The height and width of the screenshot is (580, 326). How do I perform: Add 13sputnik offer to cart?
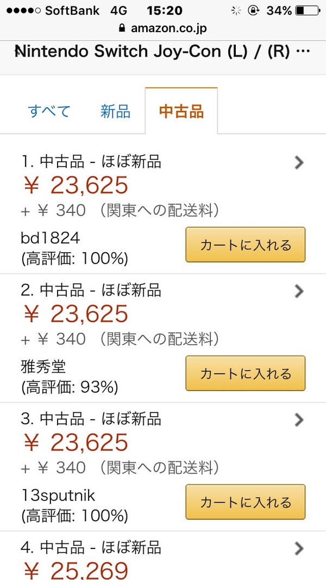(246, 502)
